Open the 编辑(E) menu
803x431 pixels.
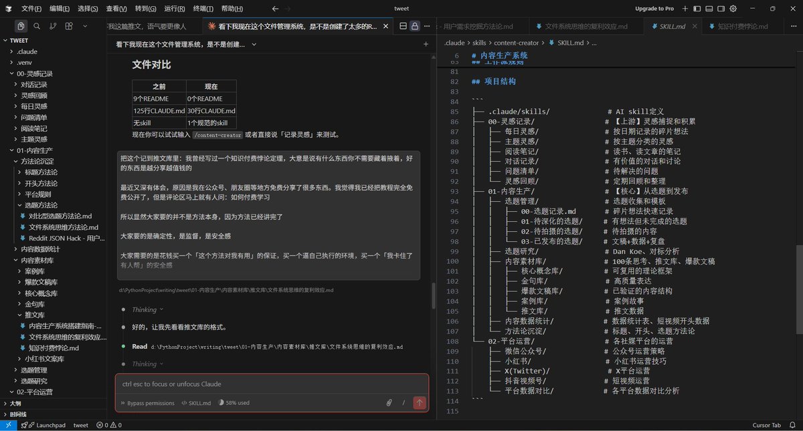(60, 9)
